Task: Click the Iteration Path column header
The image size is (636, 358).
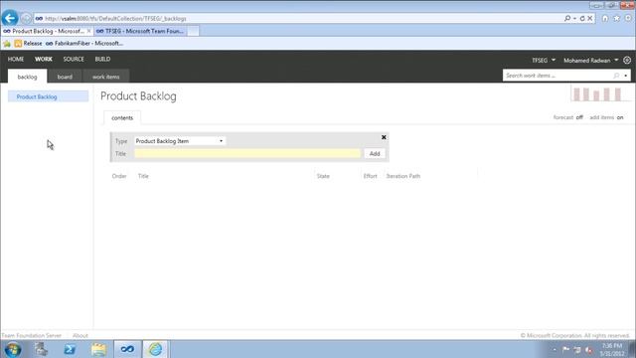Action: (x=403, y=176)
